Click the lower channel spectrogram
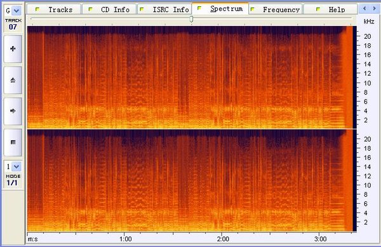The width and height of the screenshot is (381, 247). [192, 180]
